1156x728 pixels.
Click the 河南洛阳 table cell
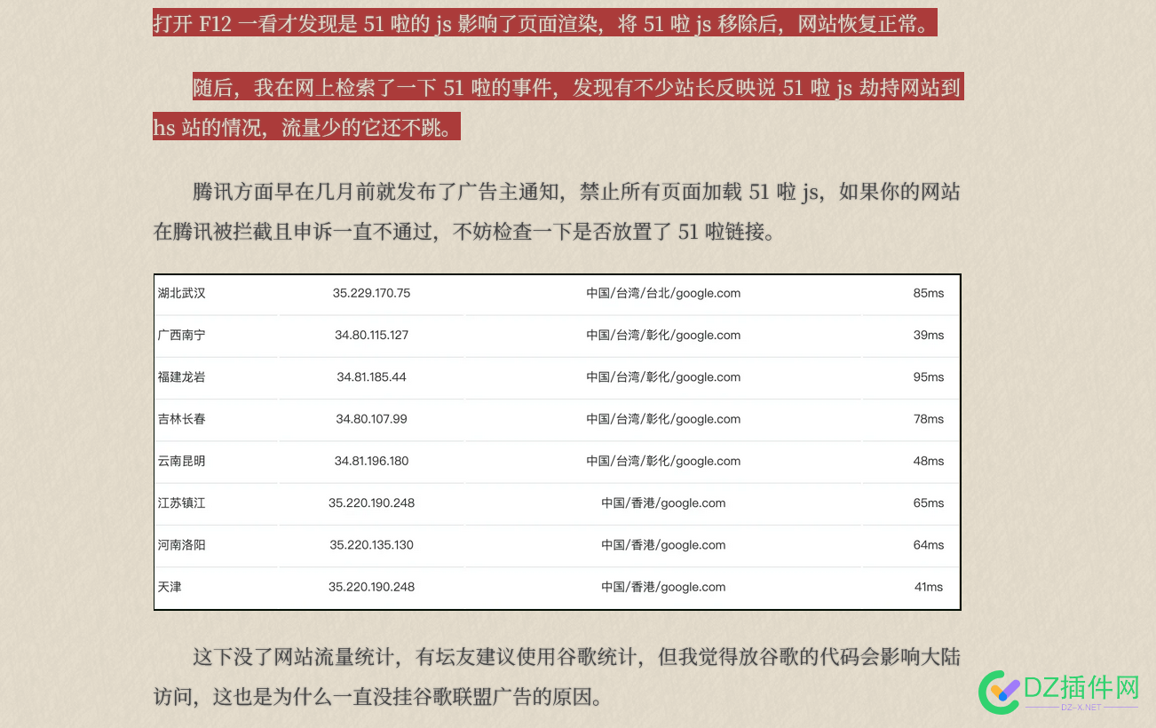pos(182,544)
